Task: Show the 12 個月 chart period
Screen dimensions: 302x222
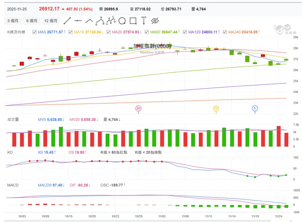Action: [51, 21]
